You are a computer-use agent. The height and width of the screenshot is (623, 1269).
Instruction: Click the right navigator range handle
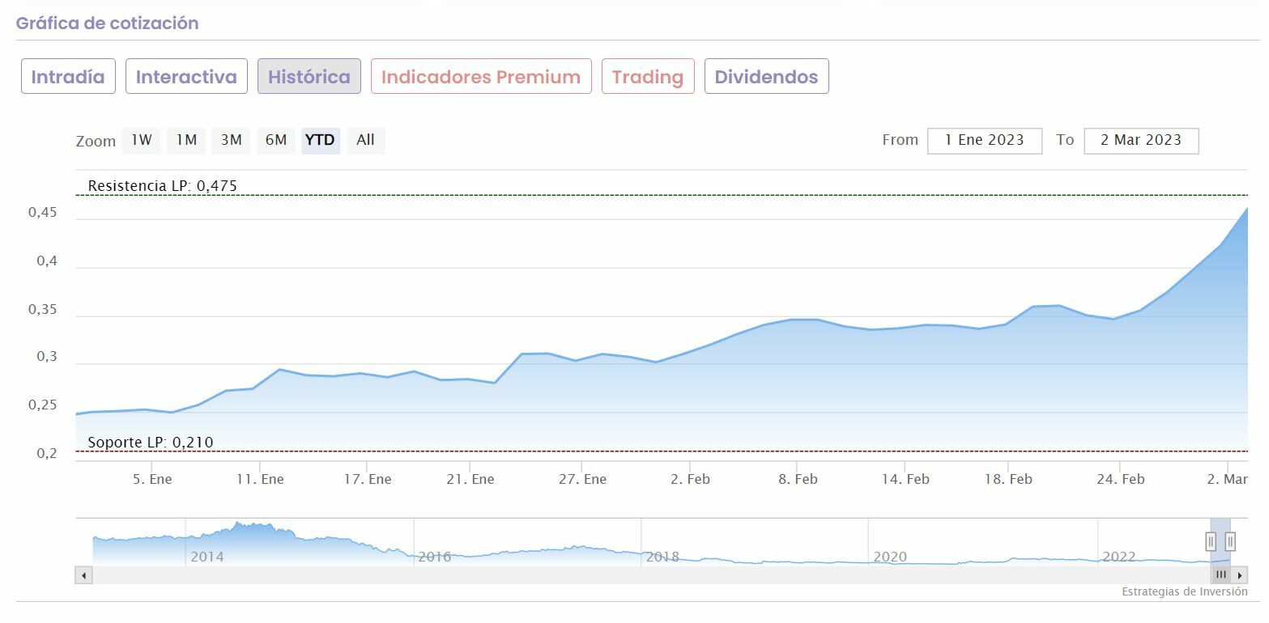pyautogui.click(x=1230, y=541)
